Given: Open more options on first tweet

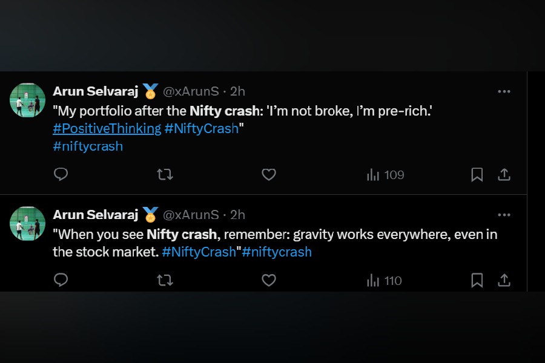Looking at the screenshot, I should click(504, 91).
